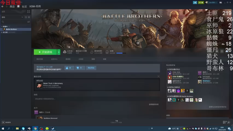Collapse the favorites (收藏夹) category
The height and width of the screenshot is (131, 233).
coord(1,26)
